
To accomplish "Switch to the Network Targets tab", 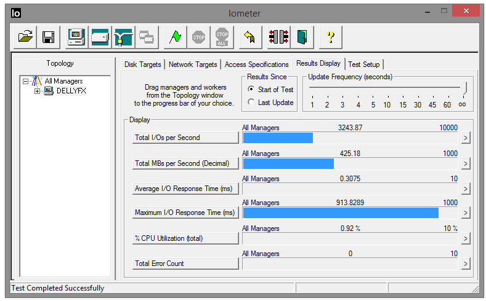I will pos(193,64).
